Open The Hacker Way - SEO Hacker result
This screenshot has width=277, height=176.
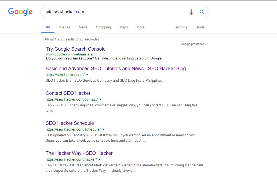[79, 153]
